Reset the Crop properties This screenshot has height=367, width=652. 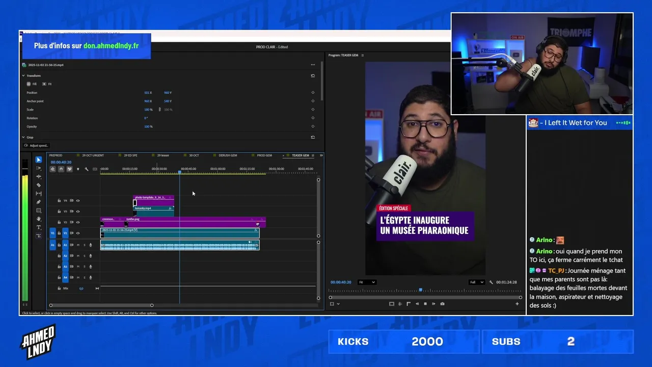pos(313,137)
